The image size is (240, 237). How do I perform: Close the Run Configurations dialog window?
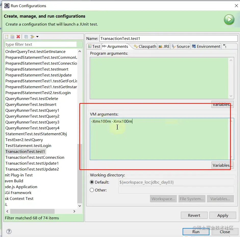tap(236, 6)
